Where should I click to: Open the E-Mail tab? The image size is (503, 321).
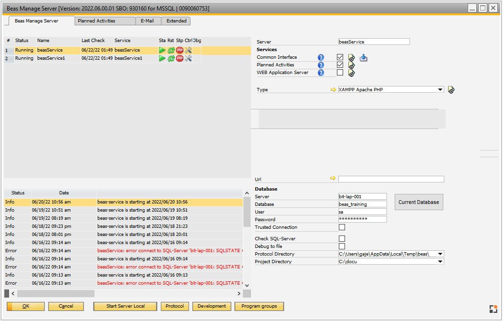point(148,21)
